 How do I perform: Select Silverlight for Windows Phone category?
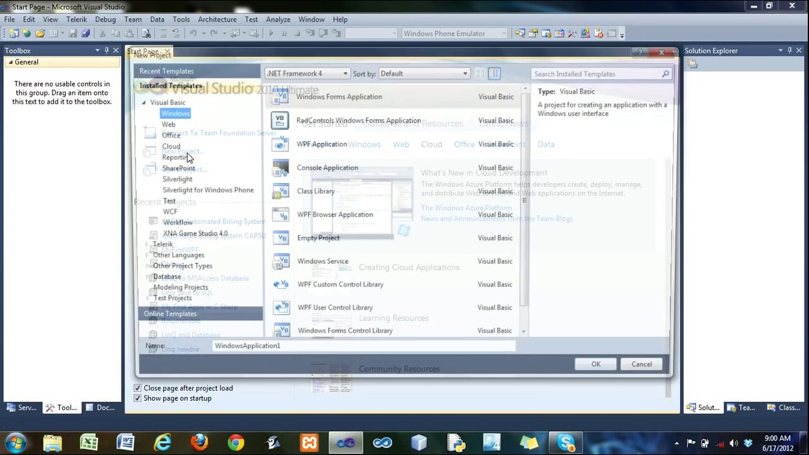(x=208, y=190)
